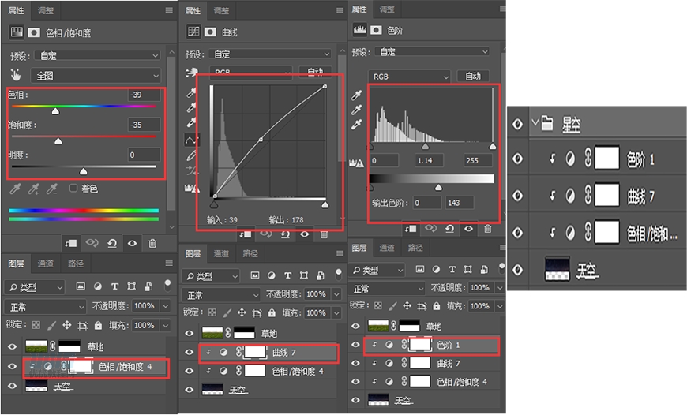687x415 pixels.
Task: Open the 预设 preset dropdown in Levels properties
Action: [x=434, y=51]
